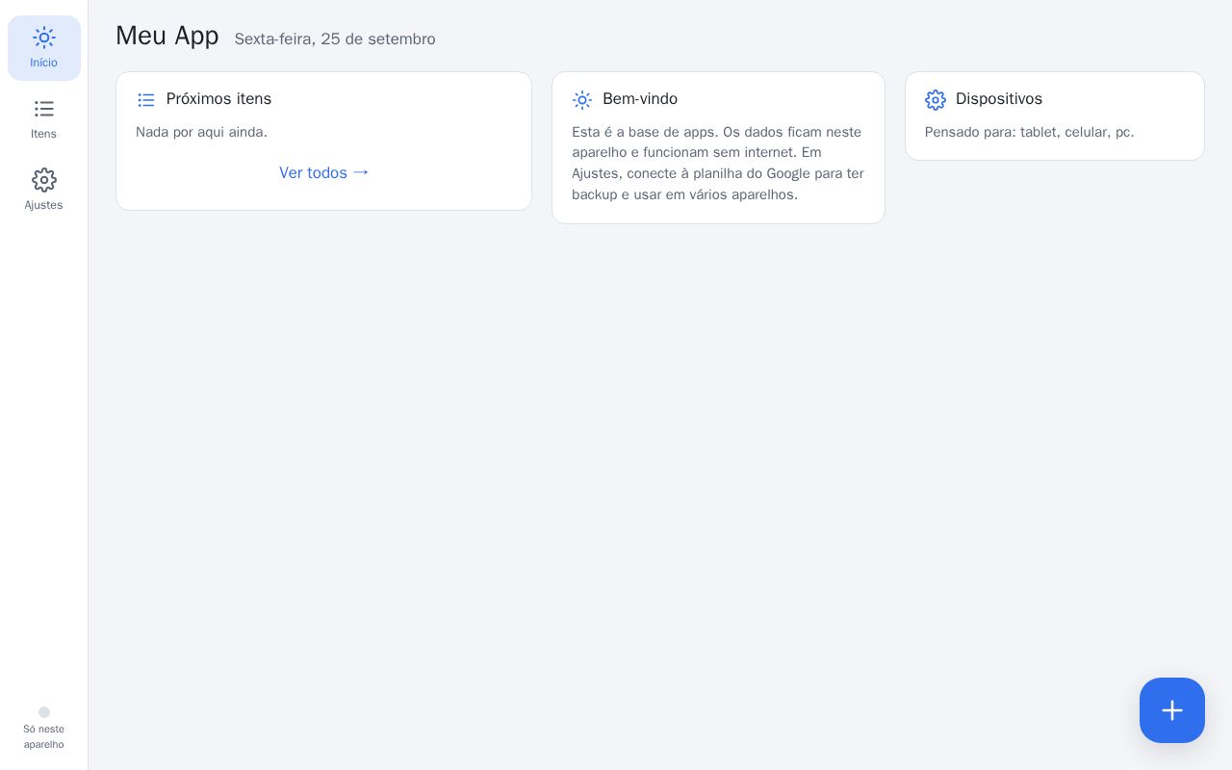The height and width of the screenshot is (770, 1232).
Task: Click the "Nada por aqui ainda." text
Action: (201, 132)
